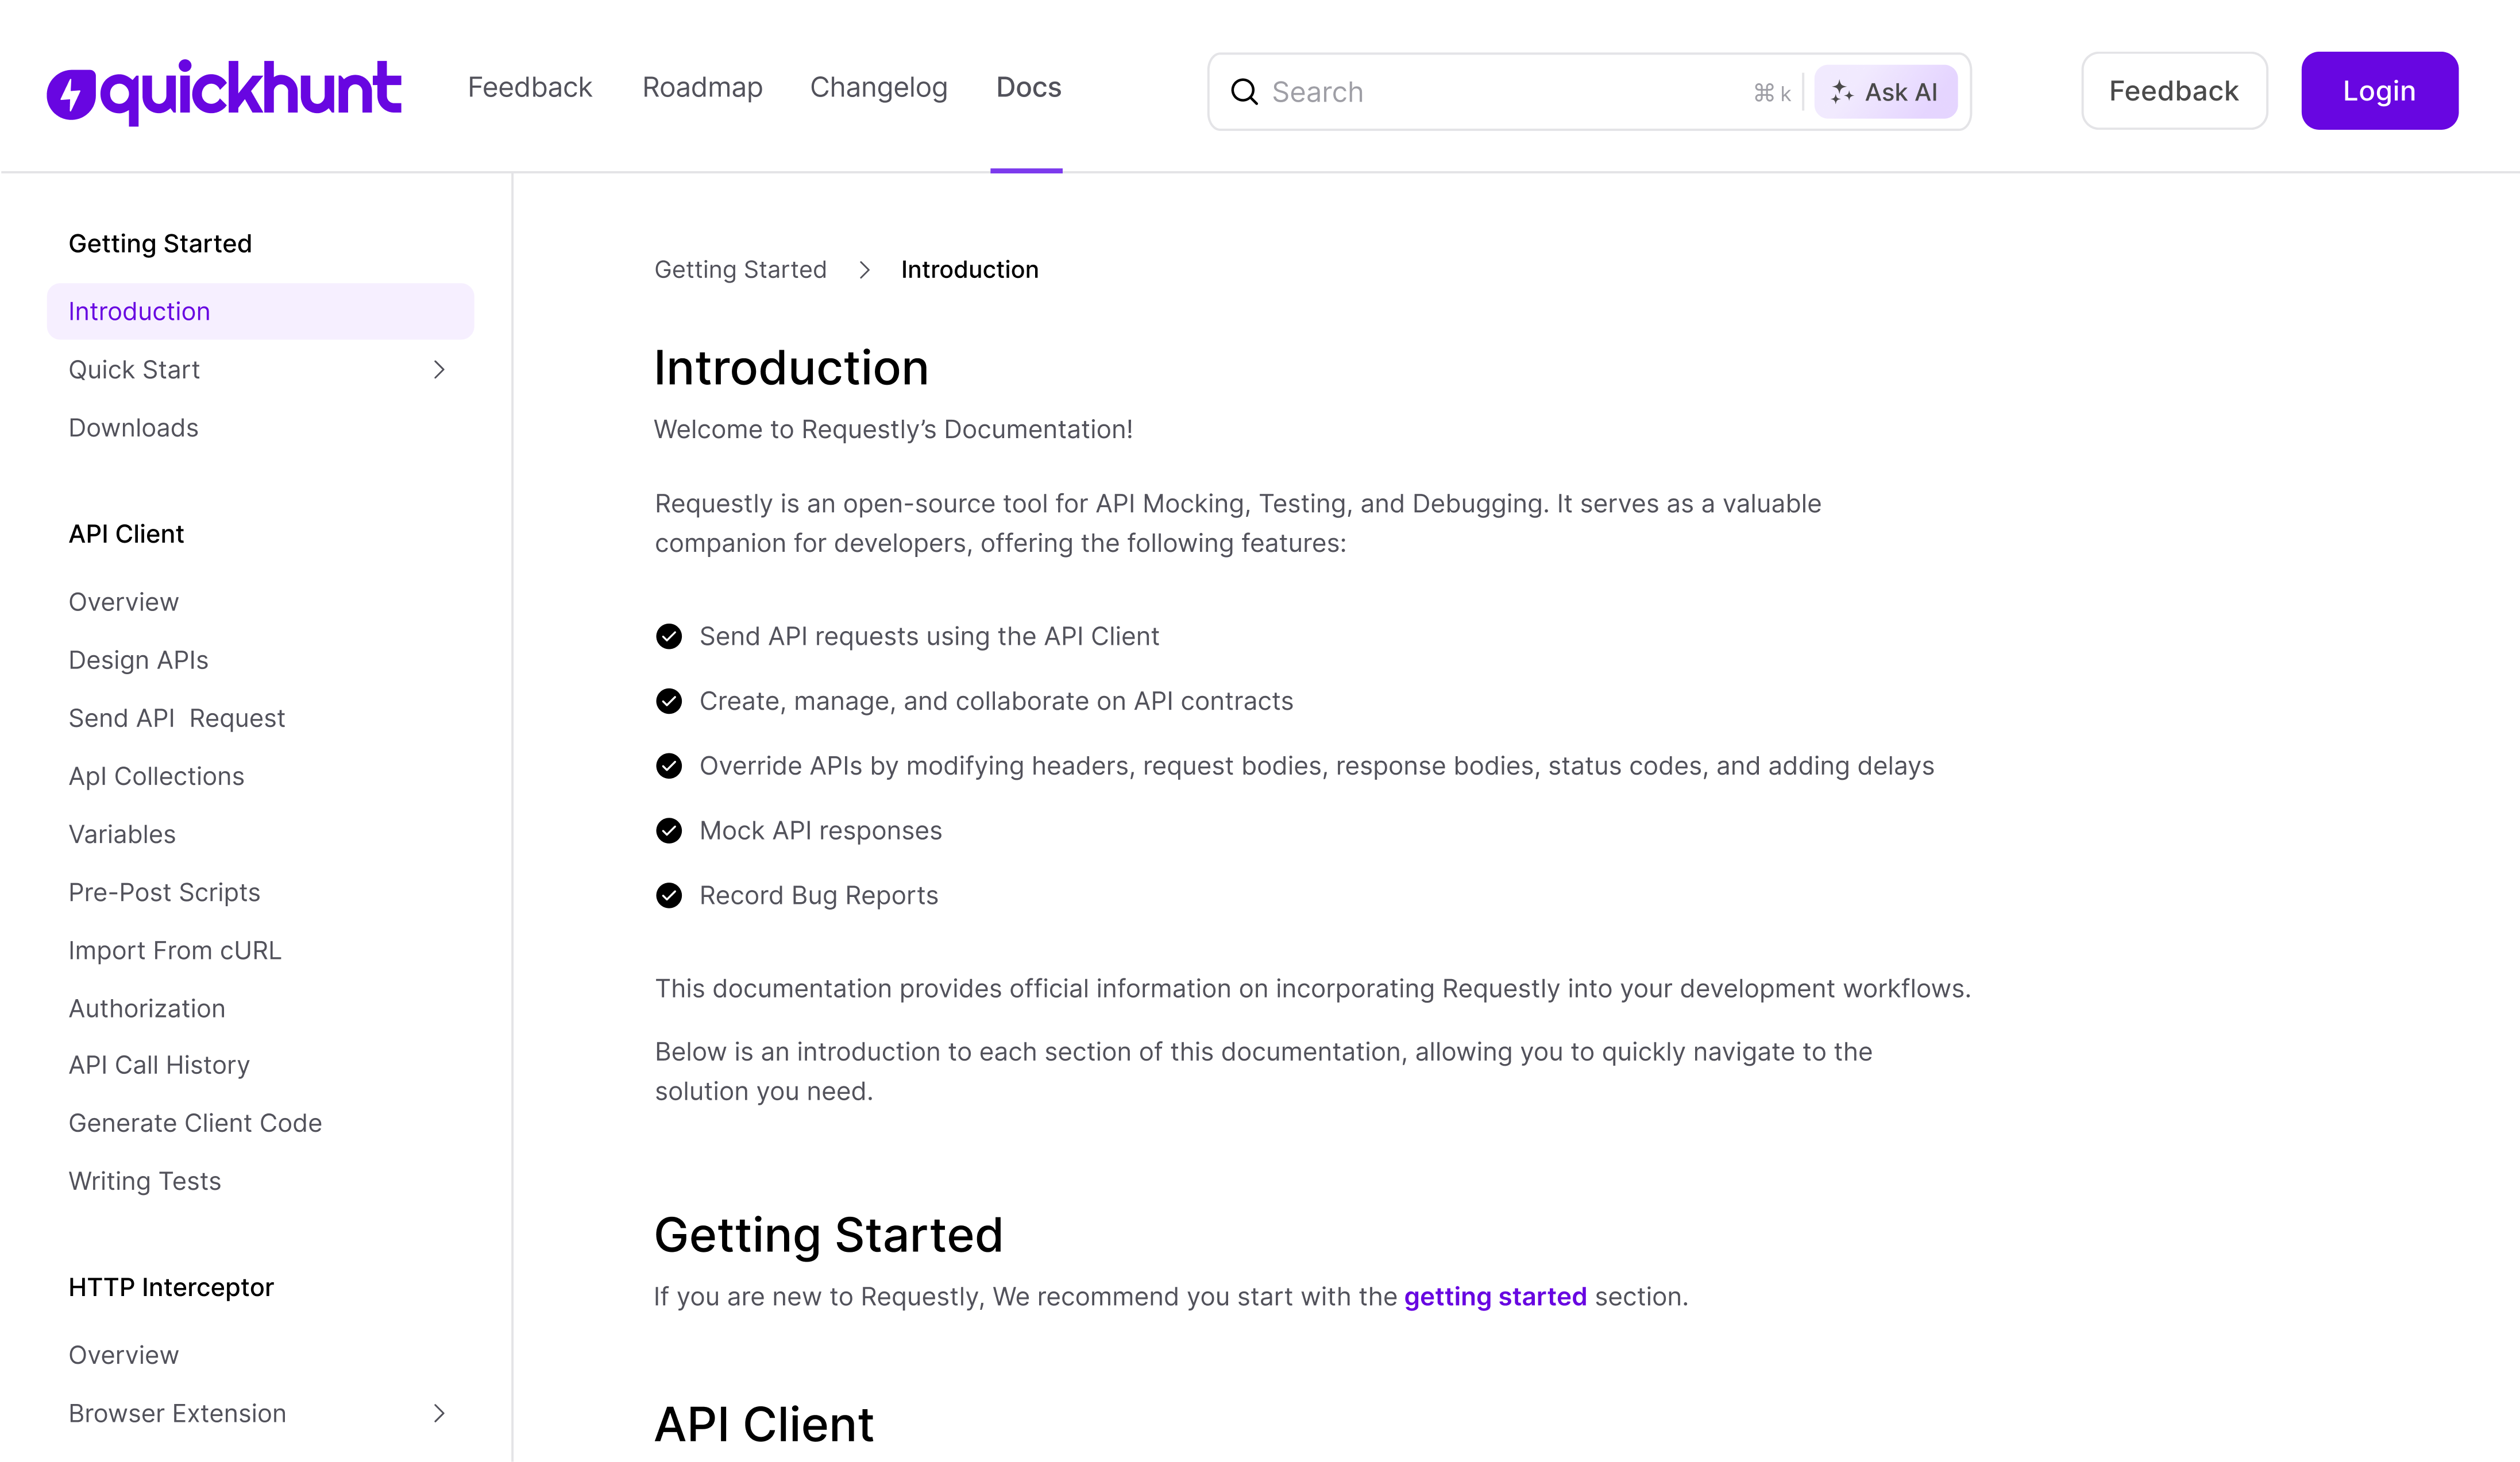Click 'Welcome to Requestly's Documentation!' text
This screenshot has height=1462, width=2520.
(x=893, y=430)
